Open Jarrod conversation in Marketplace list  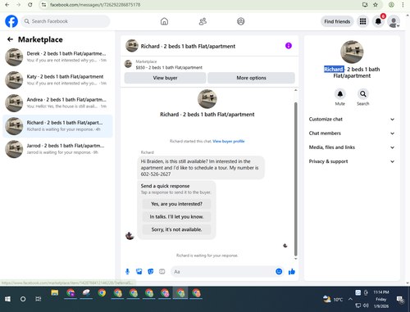(57, 149)
